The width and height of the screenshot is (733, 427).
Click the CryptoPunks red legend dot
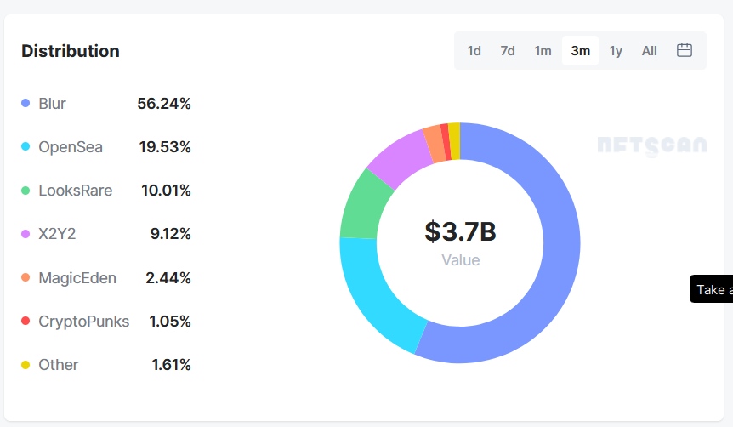[26, 321]
